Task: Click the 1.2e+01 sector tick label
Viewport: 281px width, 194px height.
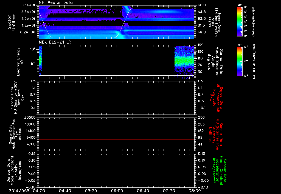Action: (x=29, y=25)
